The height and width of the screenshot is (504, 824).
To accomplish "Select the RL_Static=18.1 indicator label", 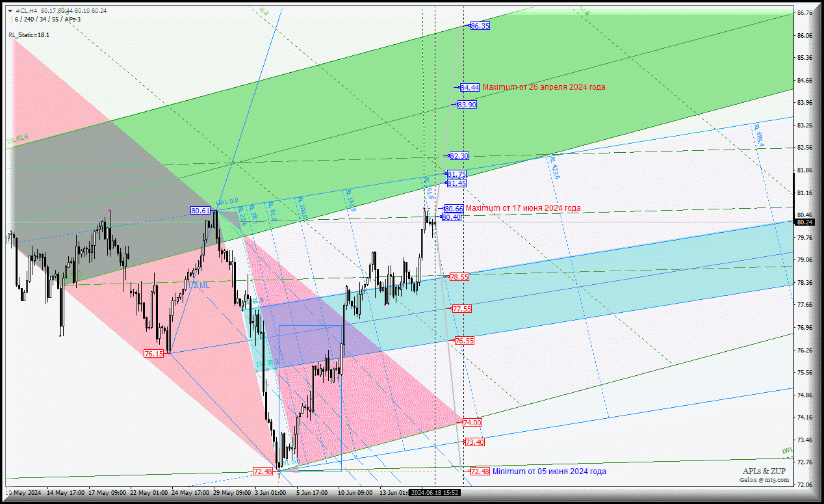I will tap(29, 35).
